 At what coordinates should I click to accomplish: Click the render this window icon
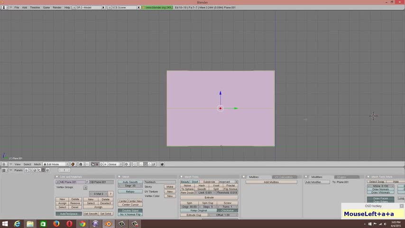click(x=162, y=164)
